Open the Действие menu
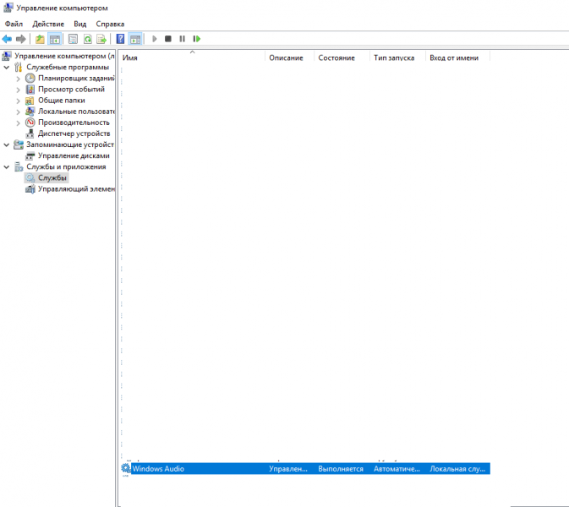 pyautogui.click(x=48, y=25)
